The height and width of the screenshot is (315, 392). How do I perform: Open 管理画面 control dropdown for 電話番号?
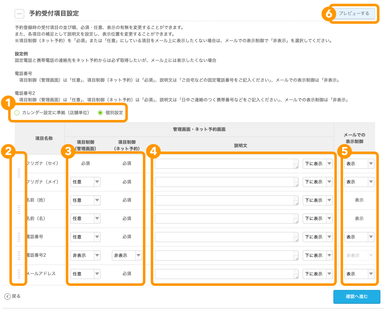85,237
